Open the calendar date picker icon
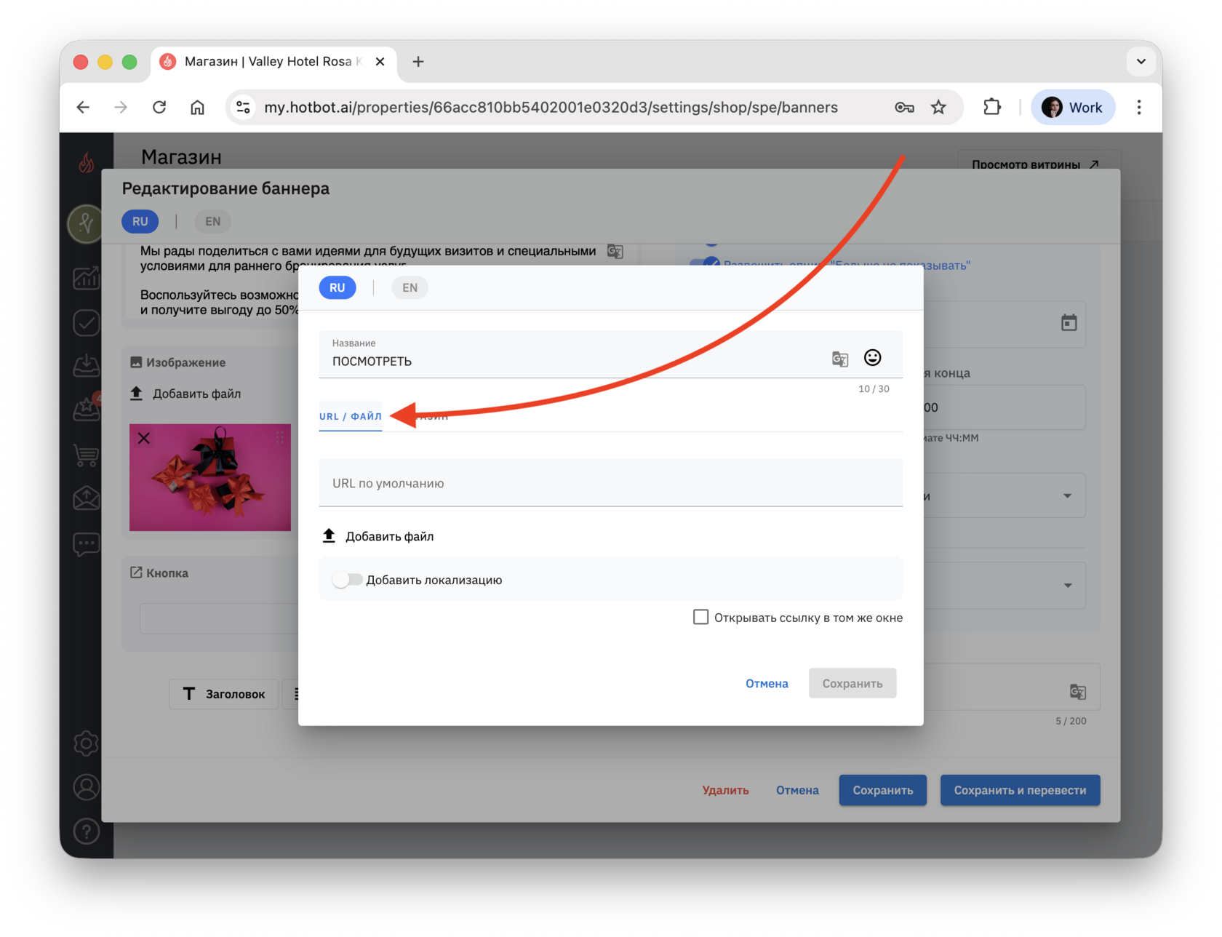 tap(1069, 322)
